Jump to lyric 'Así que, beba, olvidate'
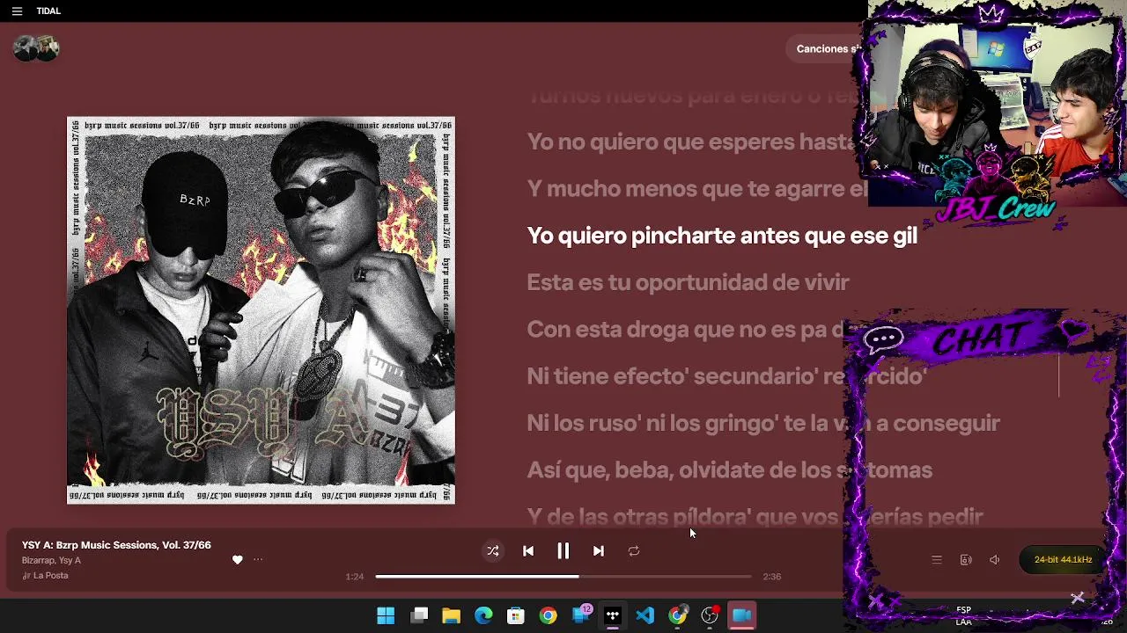1127x633 pixels. pyautogui.click(x=729, y=470)
